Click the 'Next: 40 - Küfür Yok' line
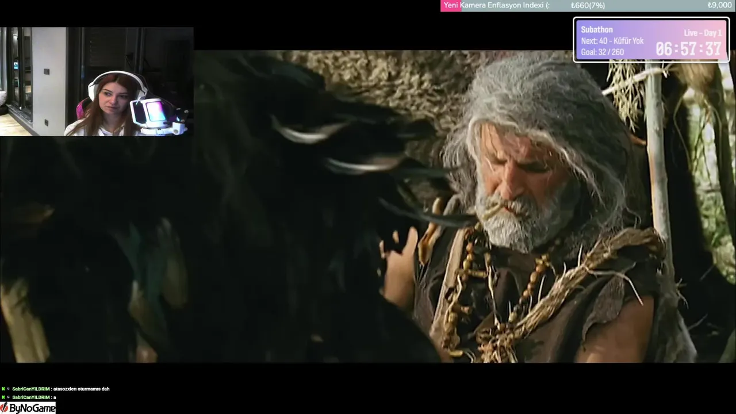 tap(612, 41)
